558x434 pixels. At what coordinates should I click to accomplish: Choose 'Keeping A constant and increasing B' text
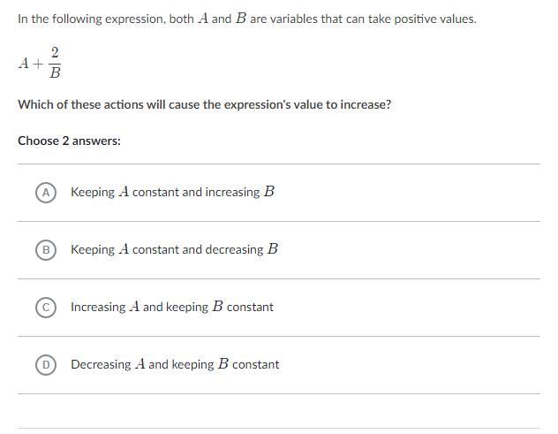[x=172, y=192]
